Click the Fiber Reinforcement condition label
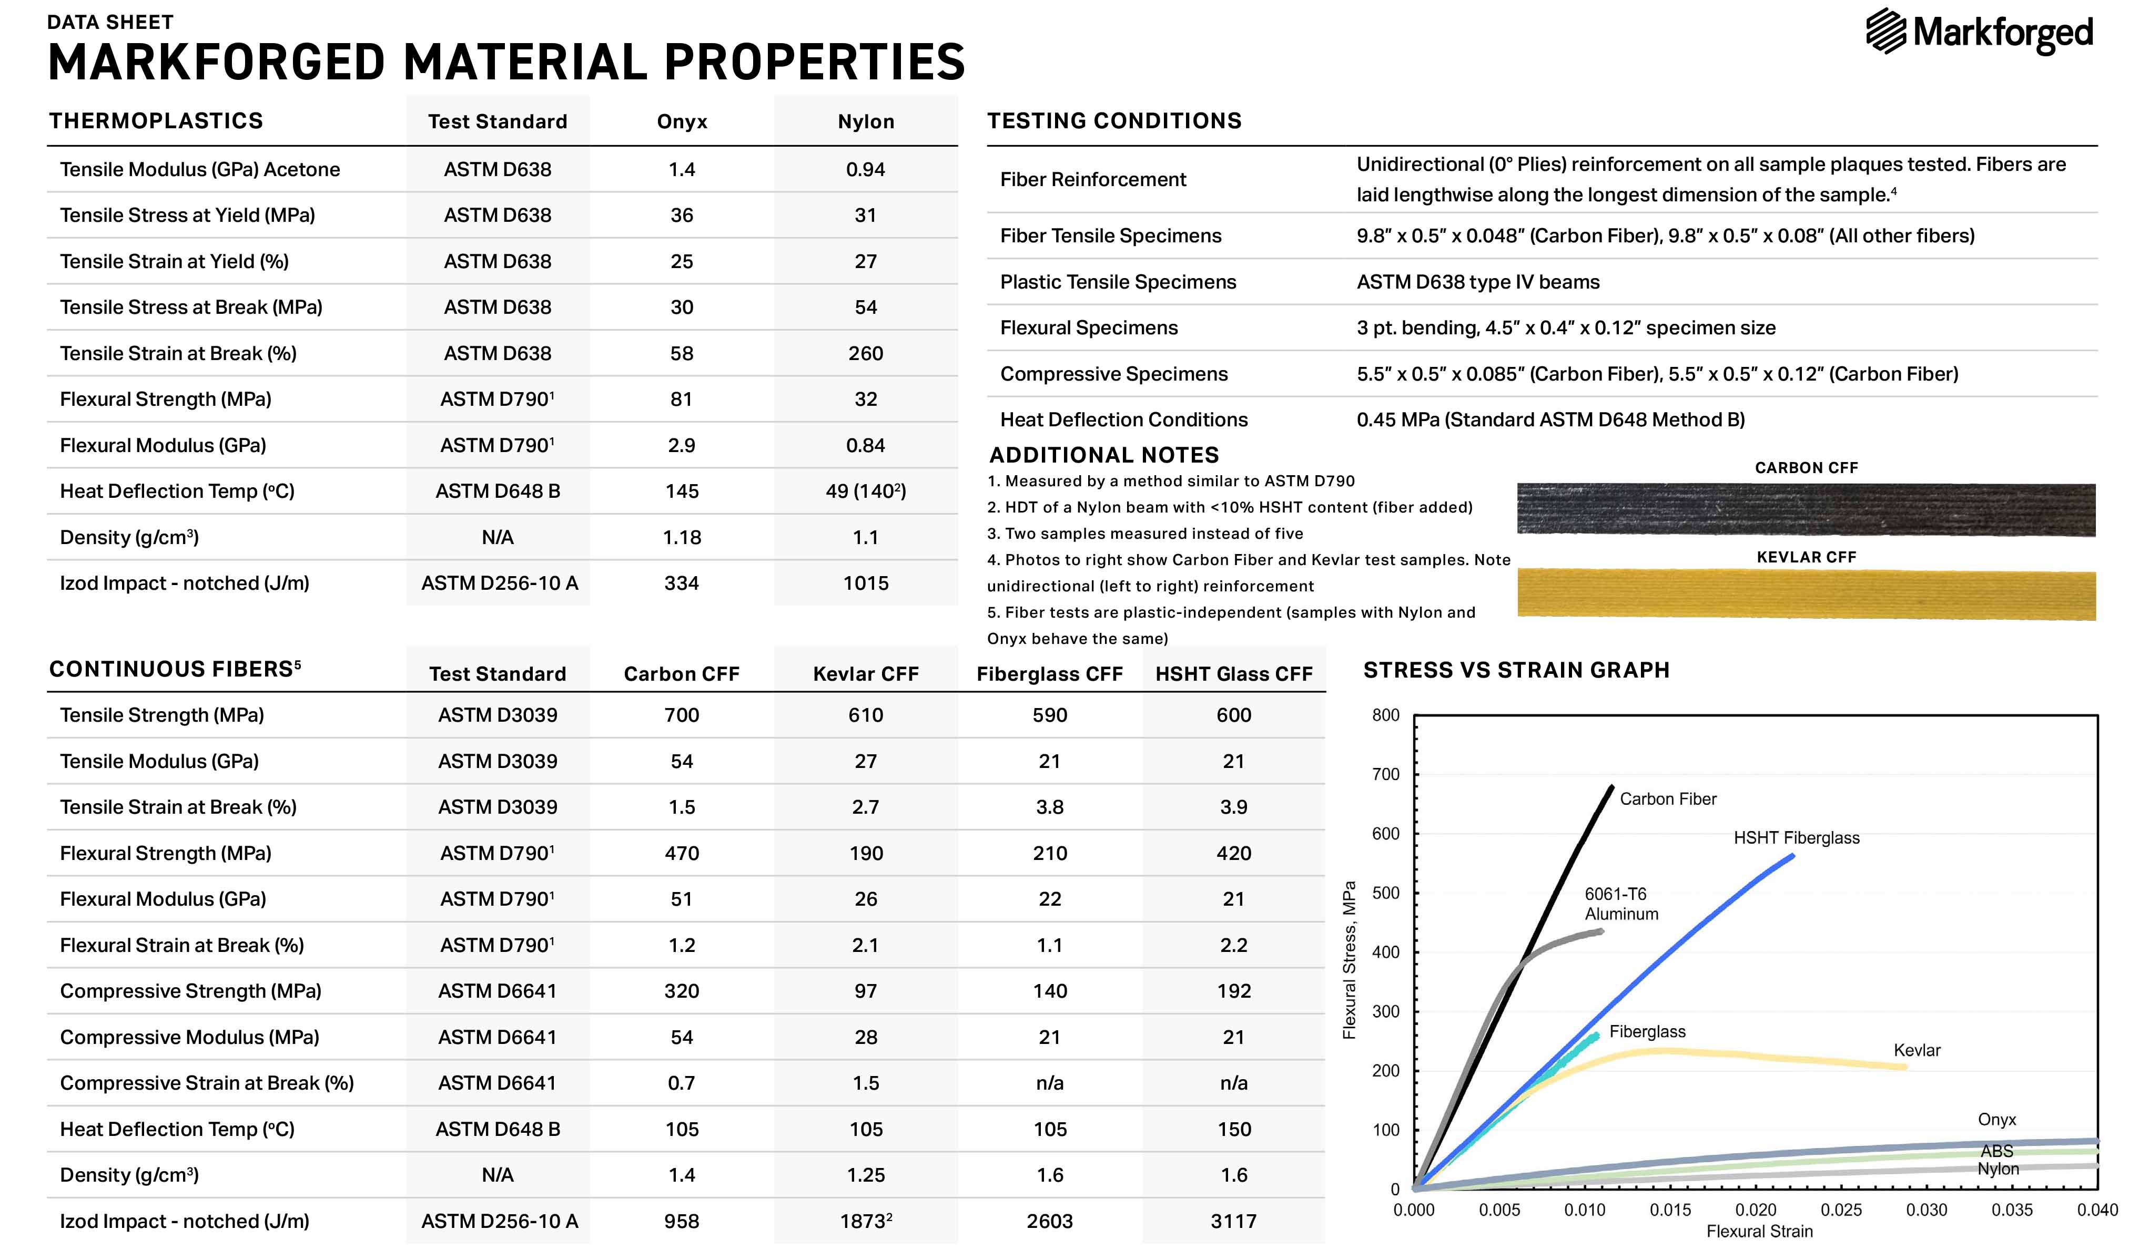Viewport: 2139px width, 1250px height. coord(1092,179)
